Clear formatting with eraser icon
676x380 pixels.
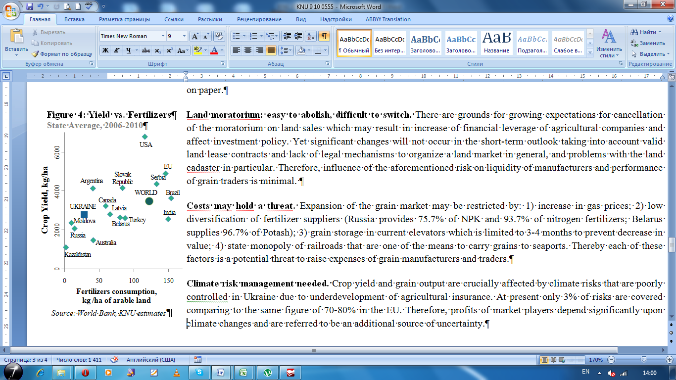coord(220,36)
